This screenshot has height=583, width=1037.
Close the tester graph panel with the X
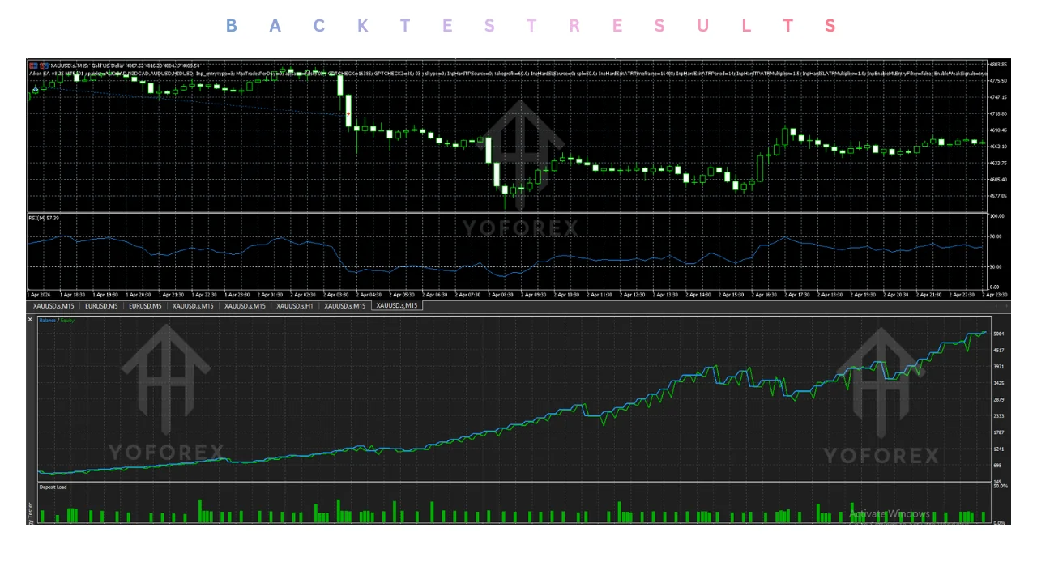tap(31, 320)
